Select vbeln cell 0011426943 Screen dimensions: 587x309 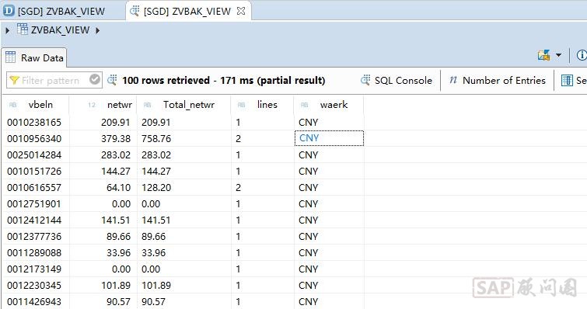[34, 302]
